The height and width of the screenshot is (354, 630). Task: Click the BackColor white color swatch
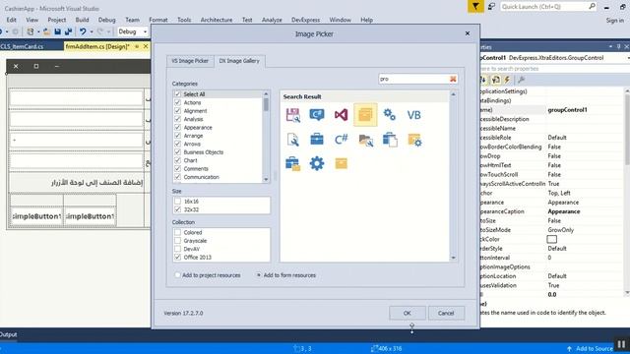[551, 239]
